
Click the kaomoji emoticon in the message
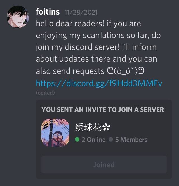[126, 71]
